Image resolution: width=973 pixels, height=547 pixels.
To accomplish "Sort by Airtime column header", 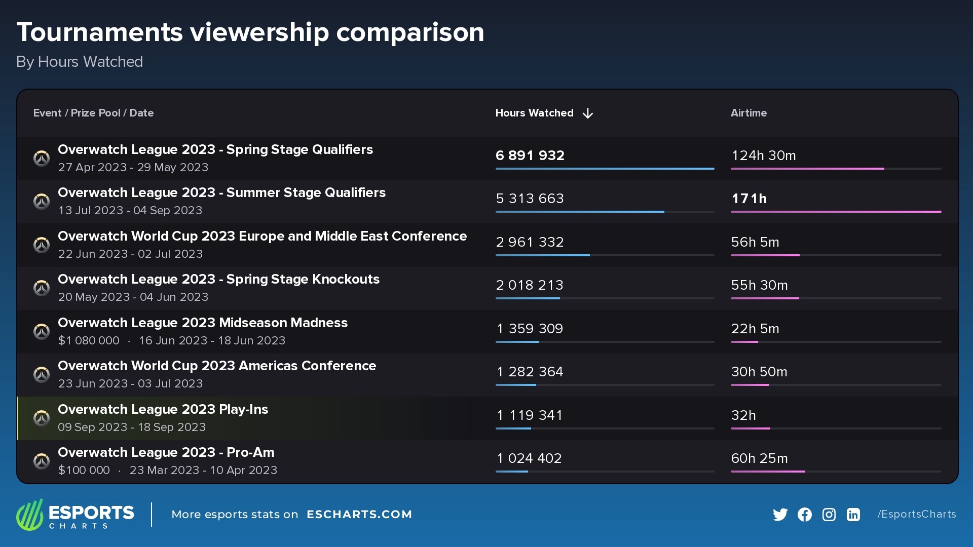I will (x=749, y=113).
